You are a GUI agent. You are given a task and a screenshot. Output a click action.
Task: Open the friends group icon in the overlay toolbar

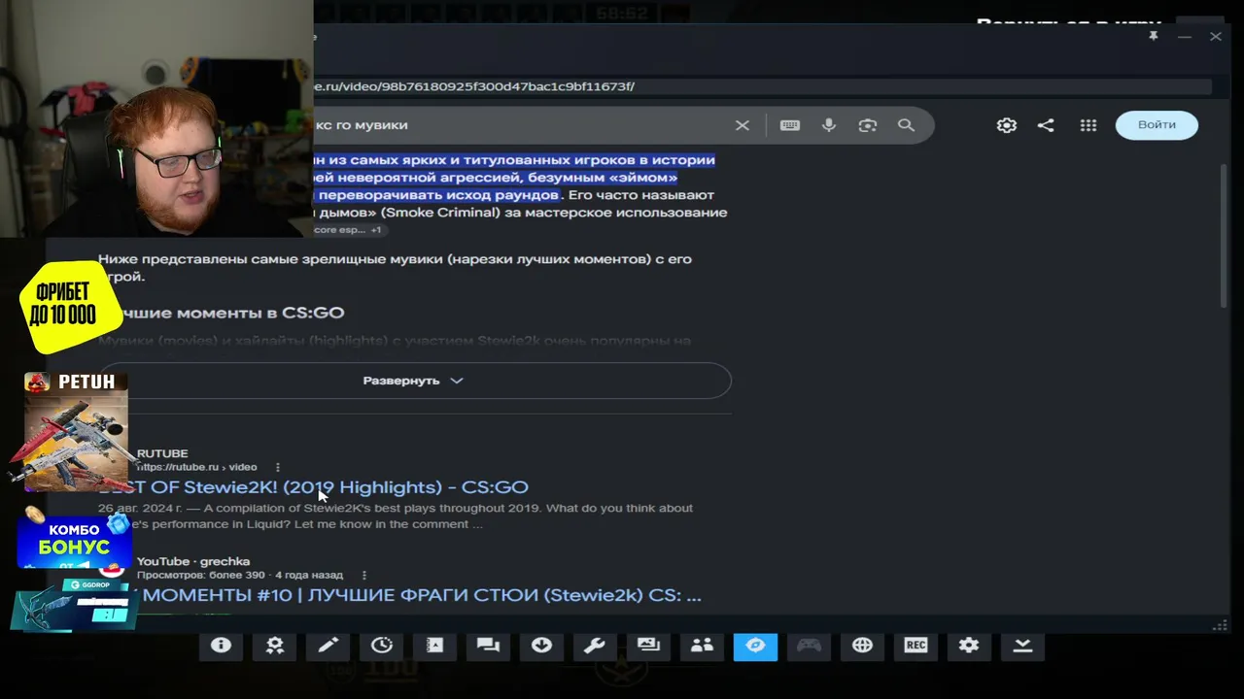tap(702, 646)
